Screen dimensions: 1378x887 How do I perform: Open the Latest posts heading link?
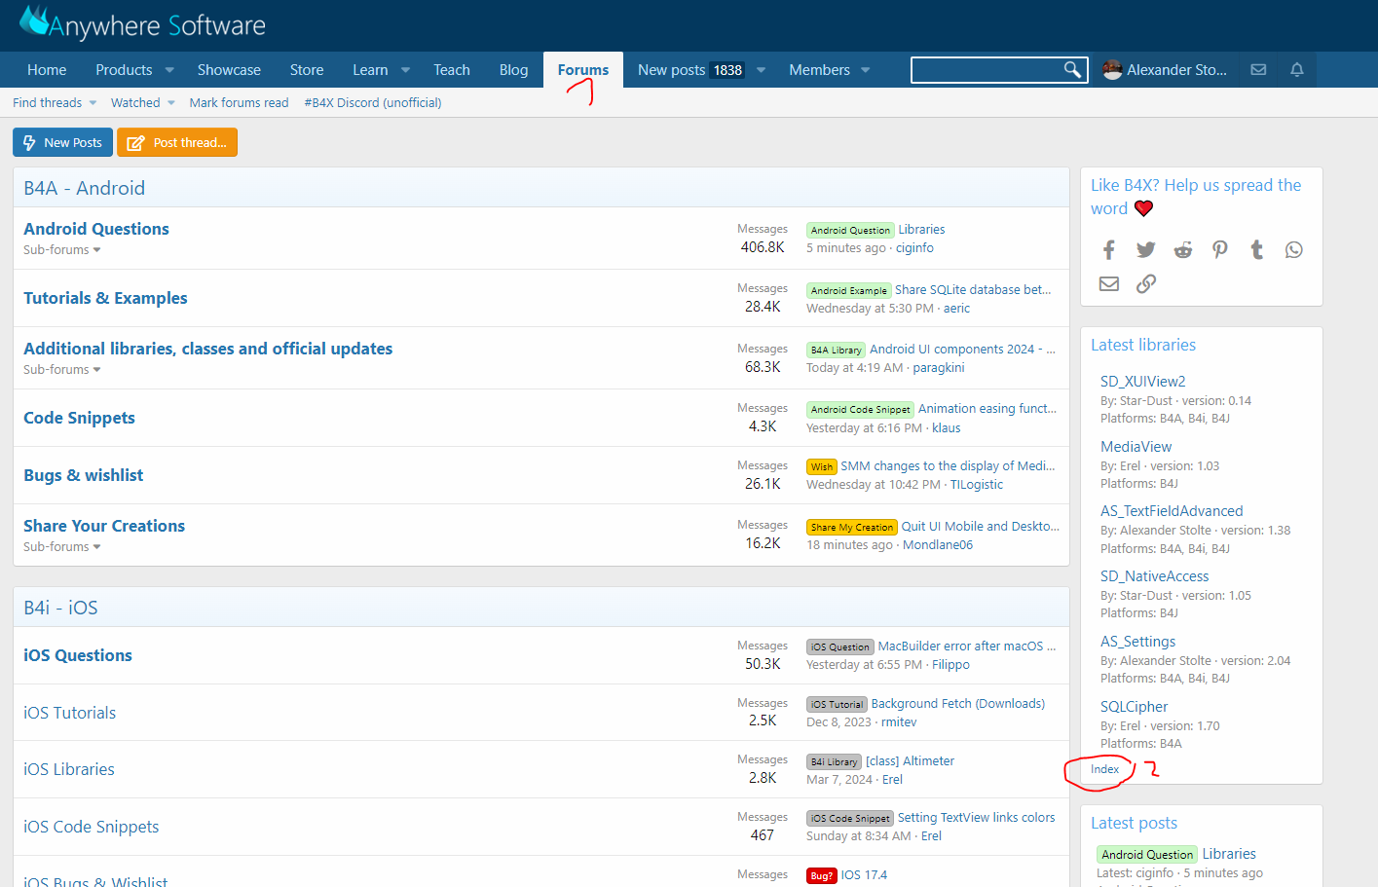coord(1134,823)
